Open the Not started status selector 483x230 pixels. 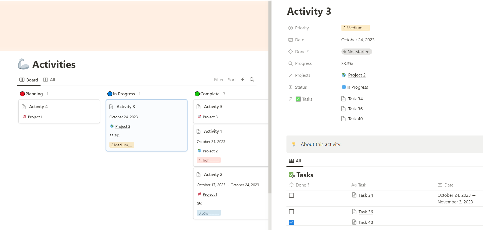point(357,52)
